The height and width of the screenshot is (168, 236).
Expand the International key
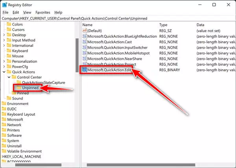coord(4,46)
